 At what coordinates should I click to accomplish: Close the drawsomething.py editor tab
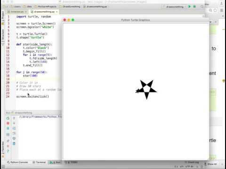57,12
